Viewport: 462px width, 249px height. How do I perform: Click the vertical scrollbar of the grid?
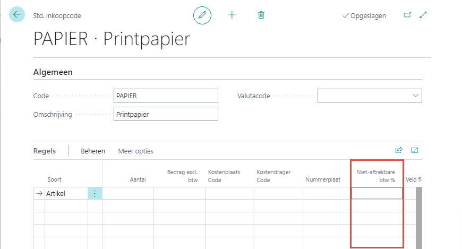(418, 218)
